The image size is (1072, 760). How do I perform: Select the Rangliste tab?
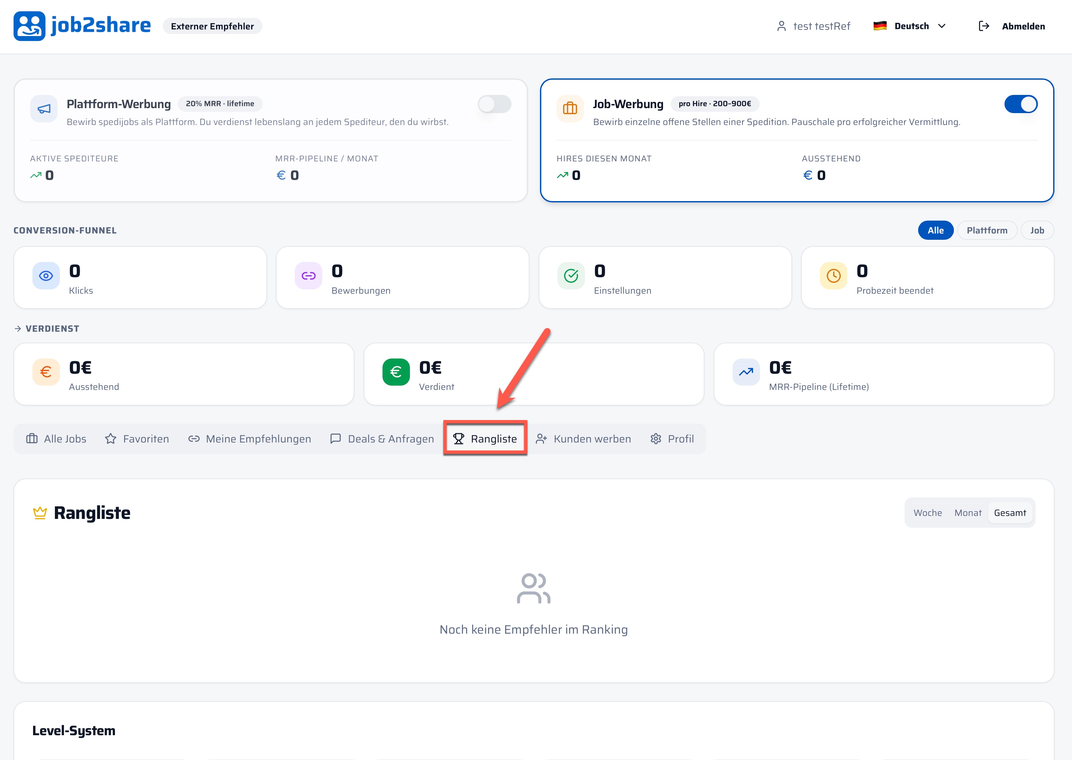pos(485,439)
